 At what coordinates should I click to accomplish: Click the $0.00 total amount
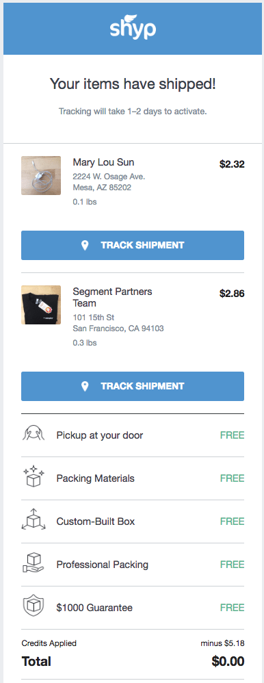(228, 661)
